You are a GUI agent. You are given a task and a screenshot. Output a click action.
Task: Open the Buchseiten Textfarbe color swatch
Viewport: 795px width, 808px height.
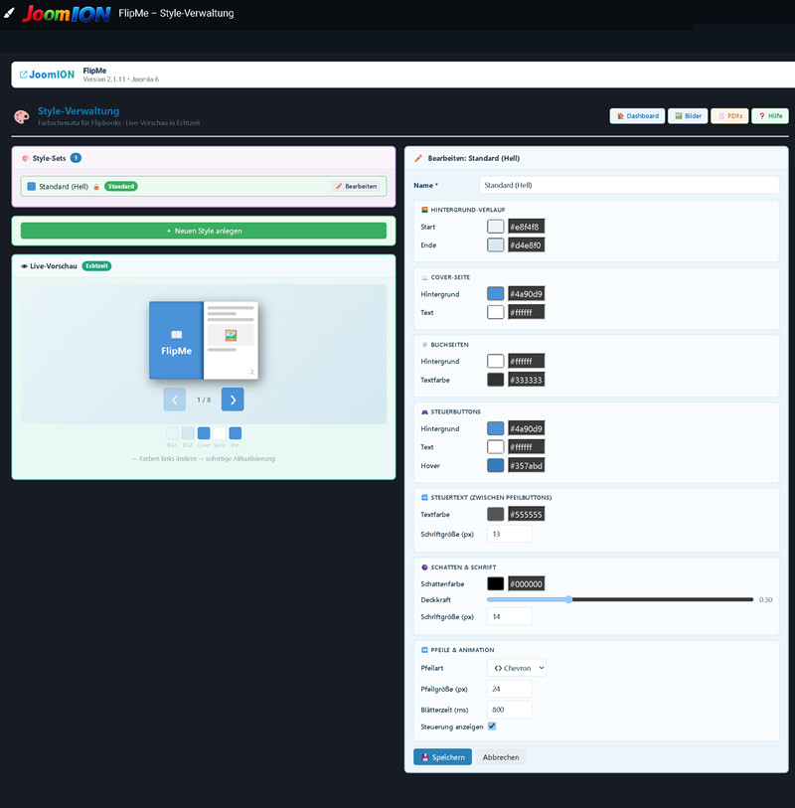tap(496, 380)
